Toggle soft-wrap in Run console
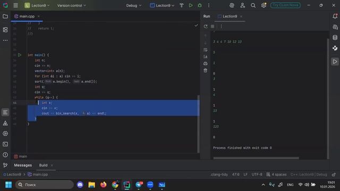 coord(206,50)
